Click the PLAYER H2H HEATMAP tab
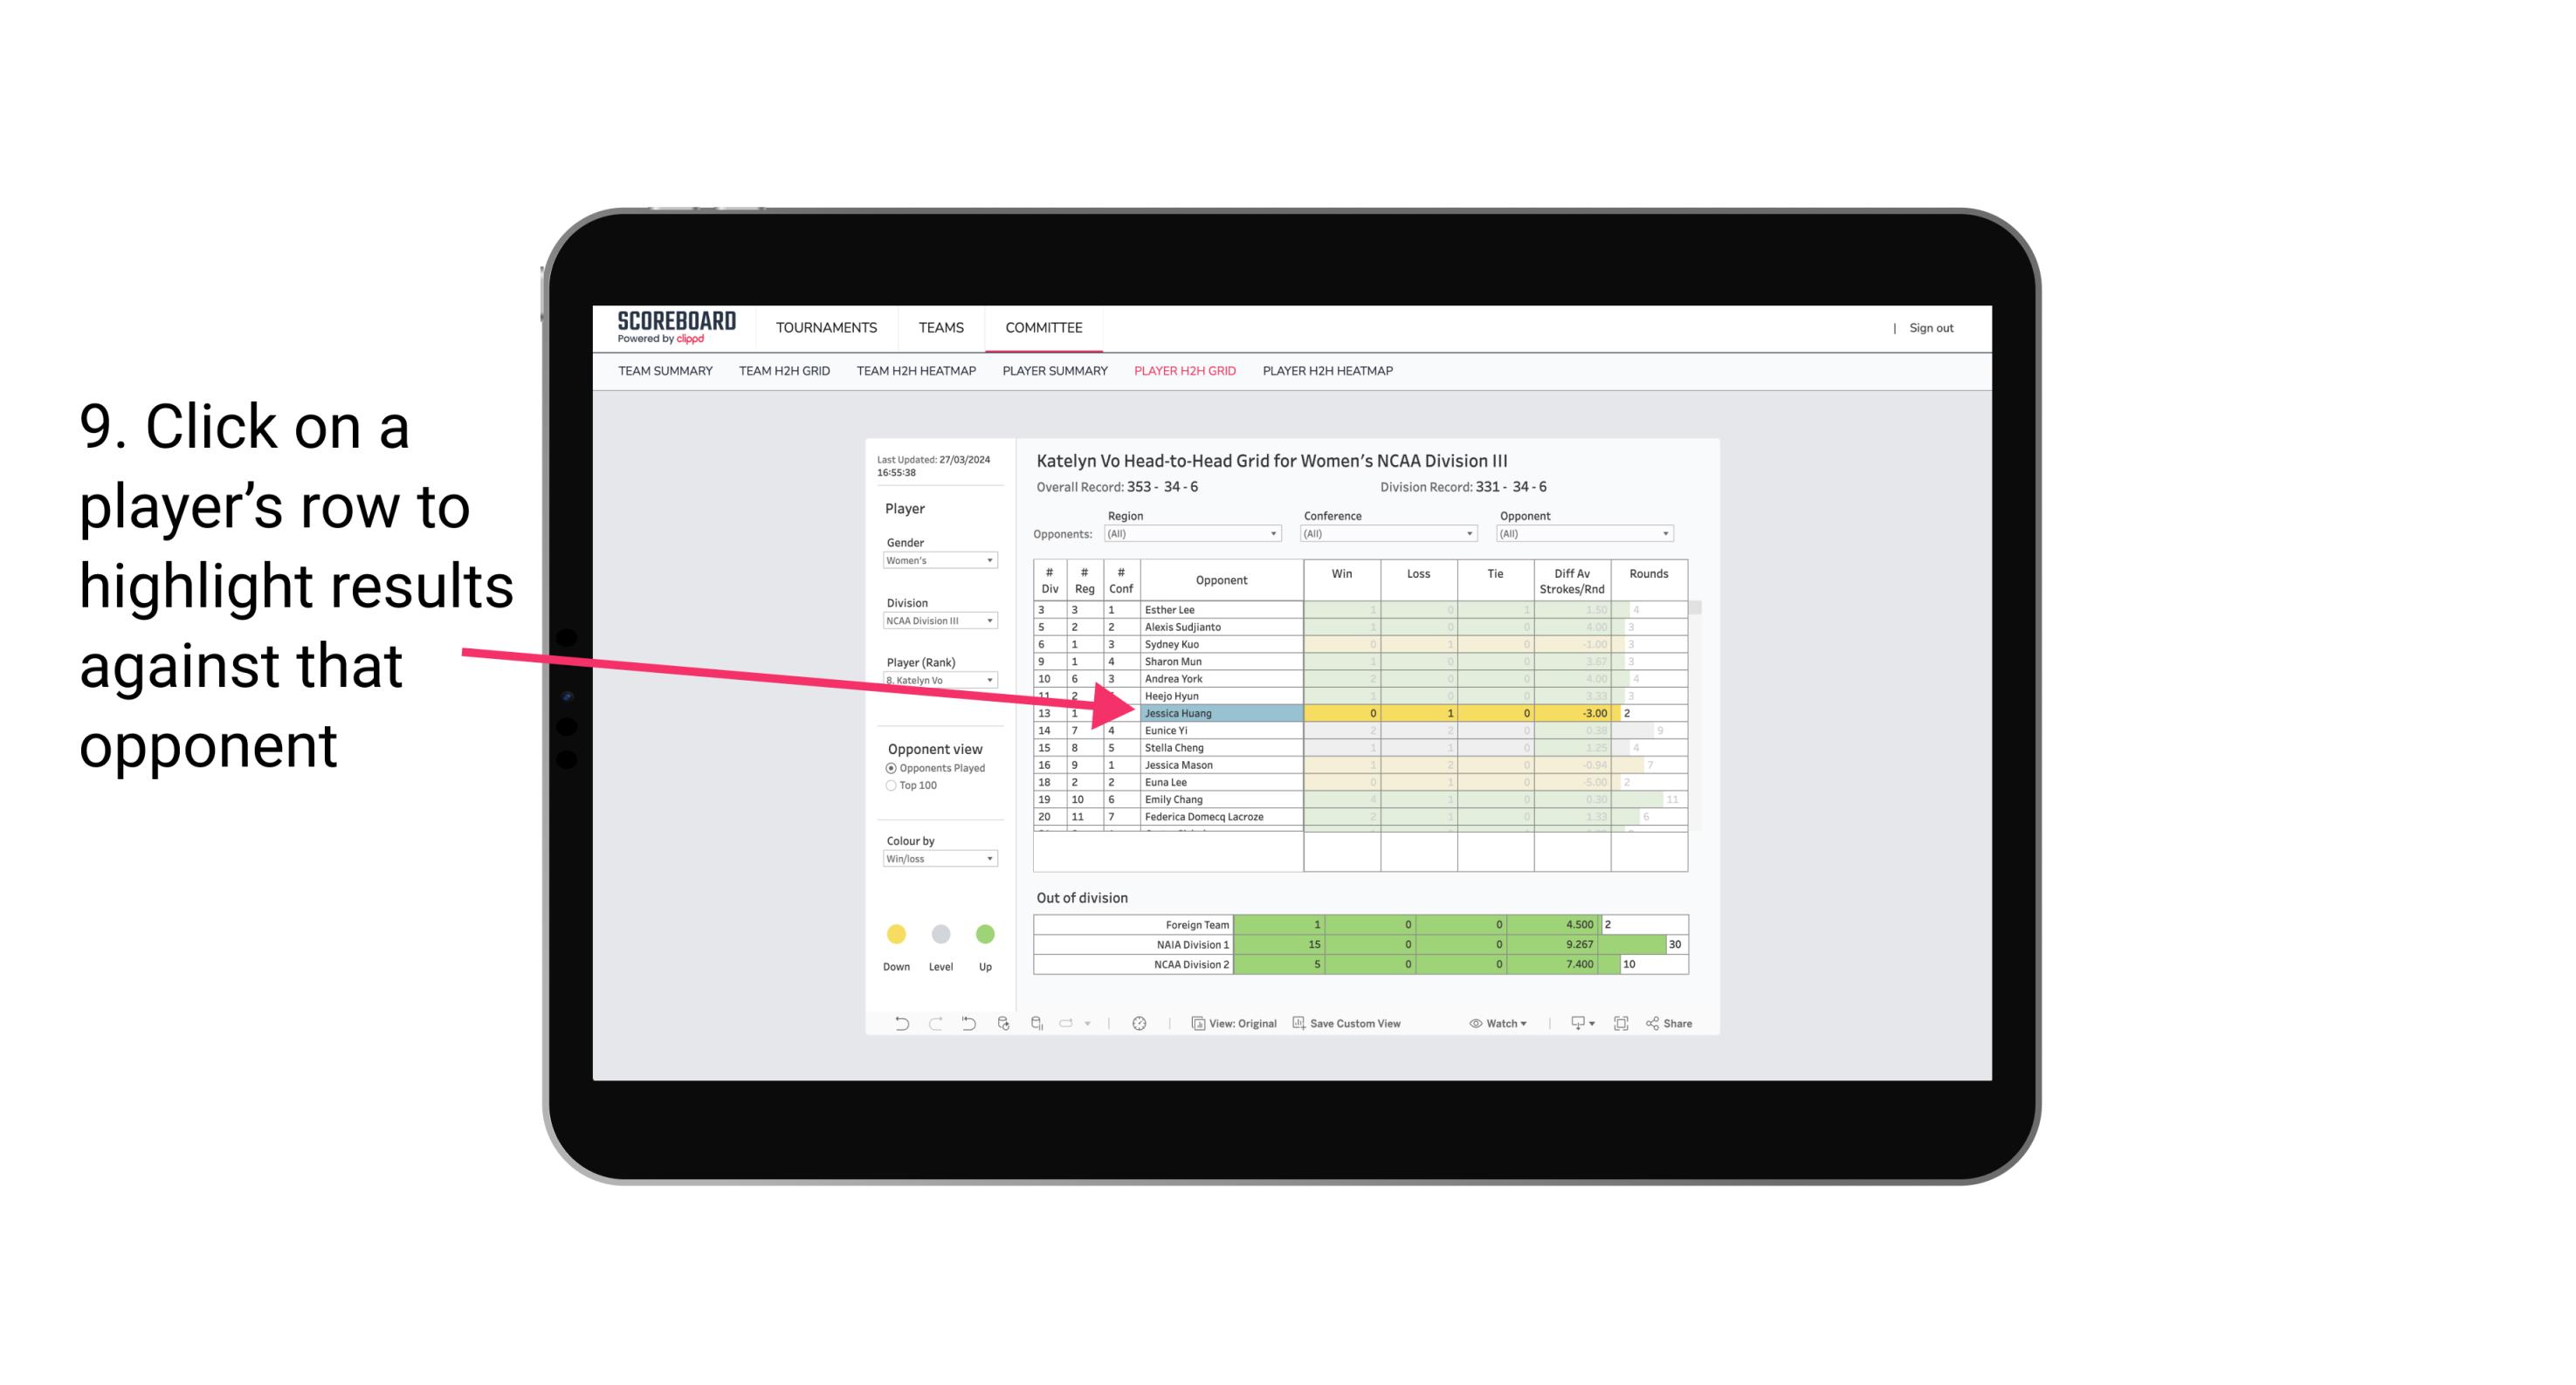The height and width of the screenshot is (1385, 2576). pyautogui.click(x=1329, y=370)
